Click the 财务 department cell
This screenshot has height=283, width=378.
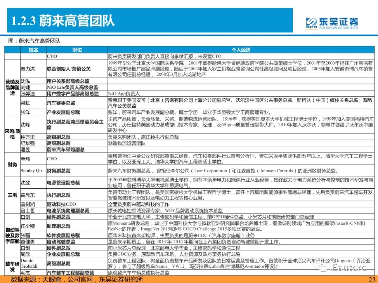pyautogui.click(x=13, y=165)
